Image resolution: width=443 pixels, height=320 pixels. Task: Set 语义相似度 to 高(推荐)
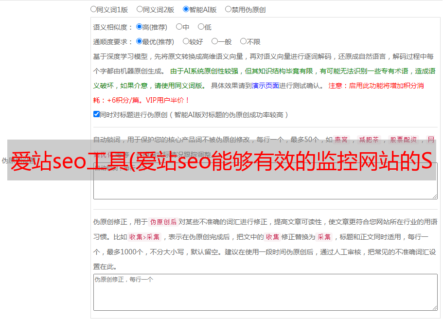(x=139, y=27)
